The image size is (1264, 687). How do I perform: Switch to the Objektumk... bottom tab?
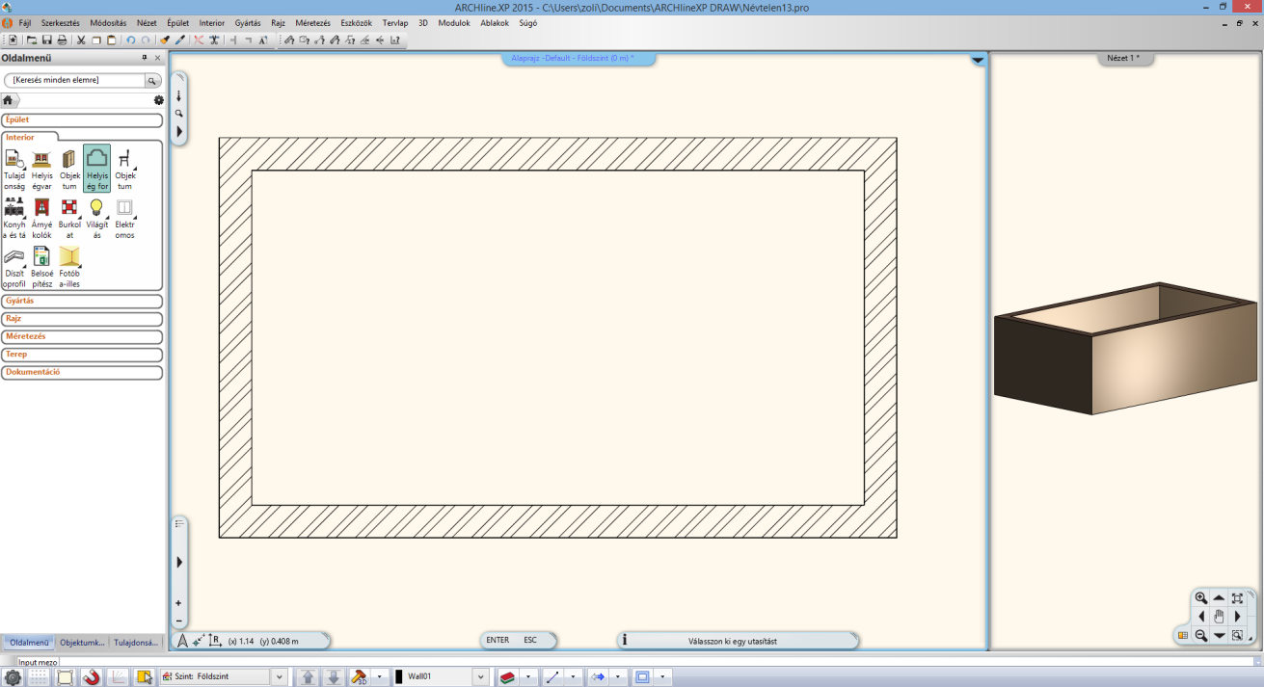[x=82, y=642]
